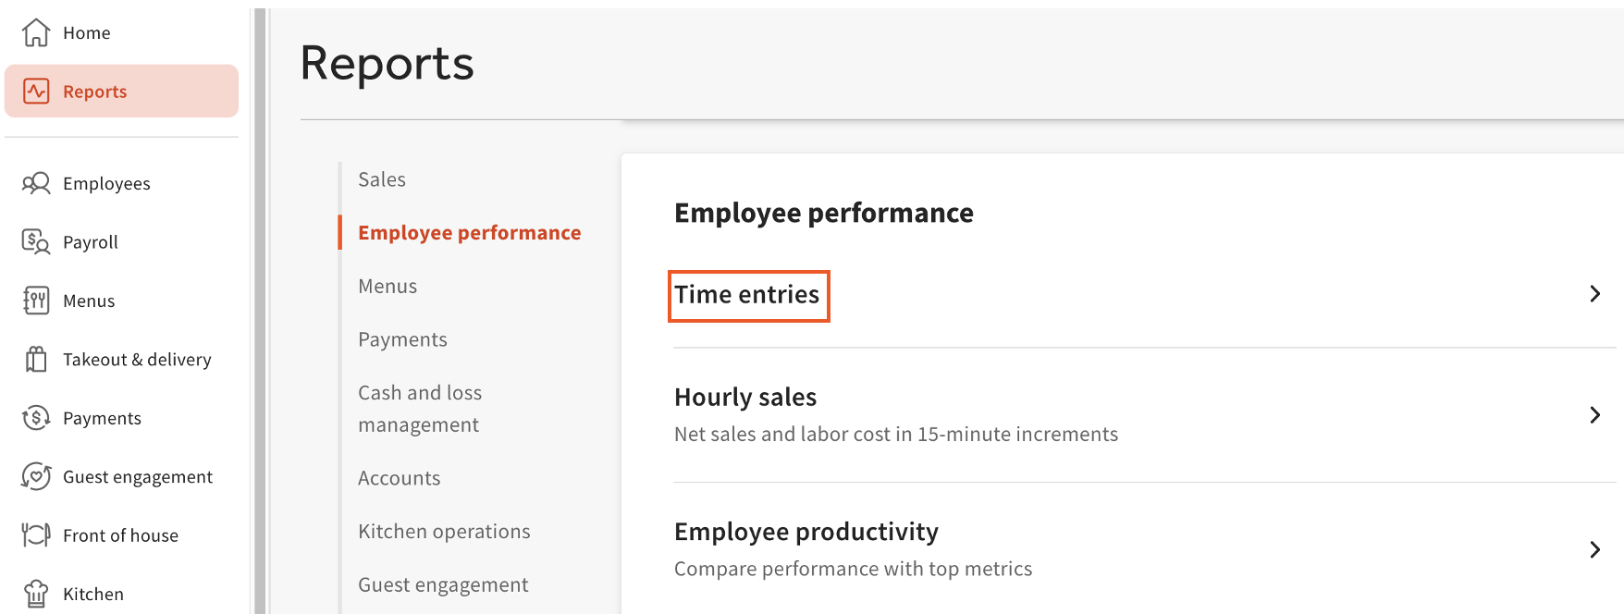
Task: Switch to the Sales report category
Action: tap(381, 178)
